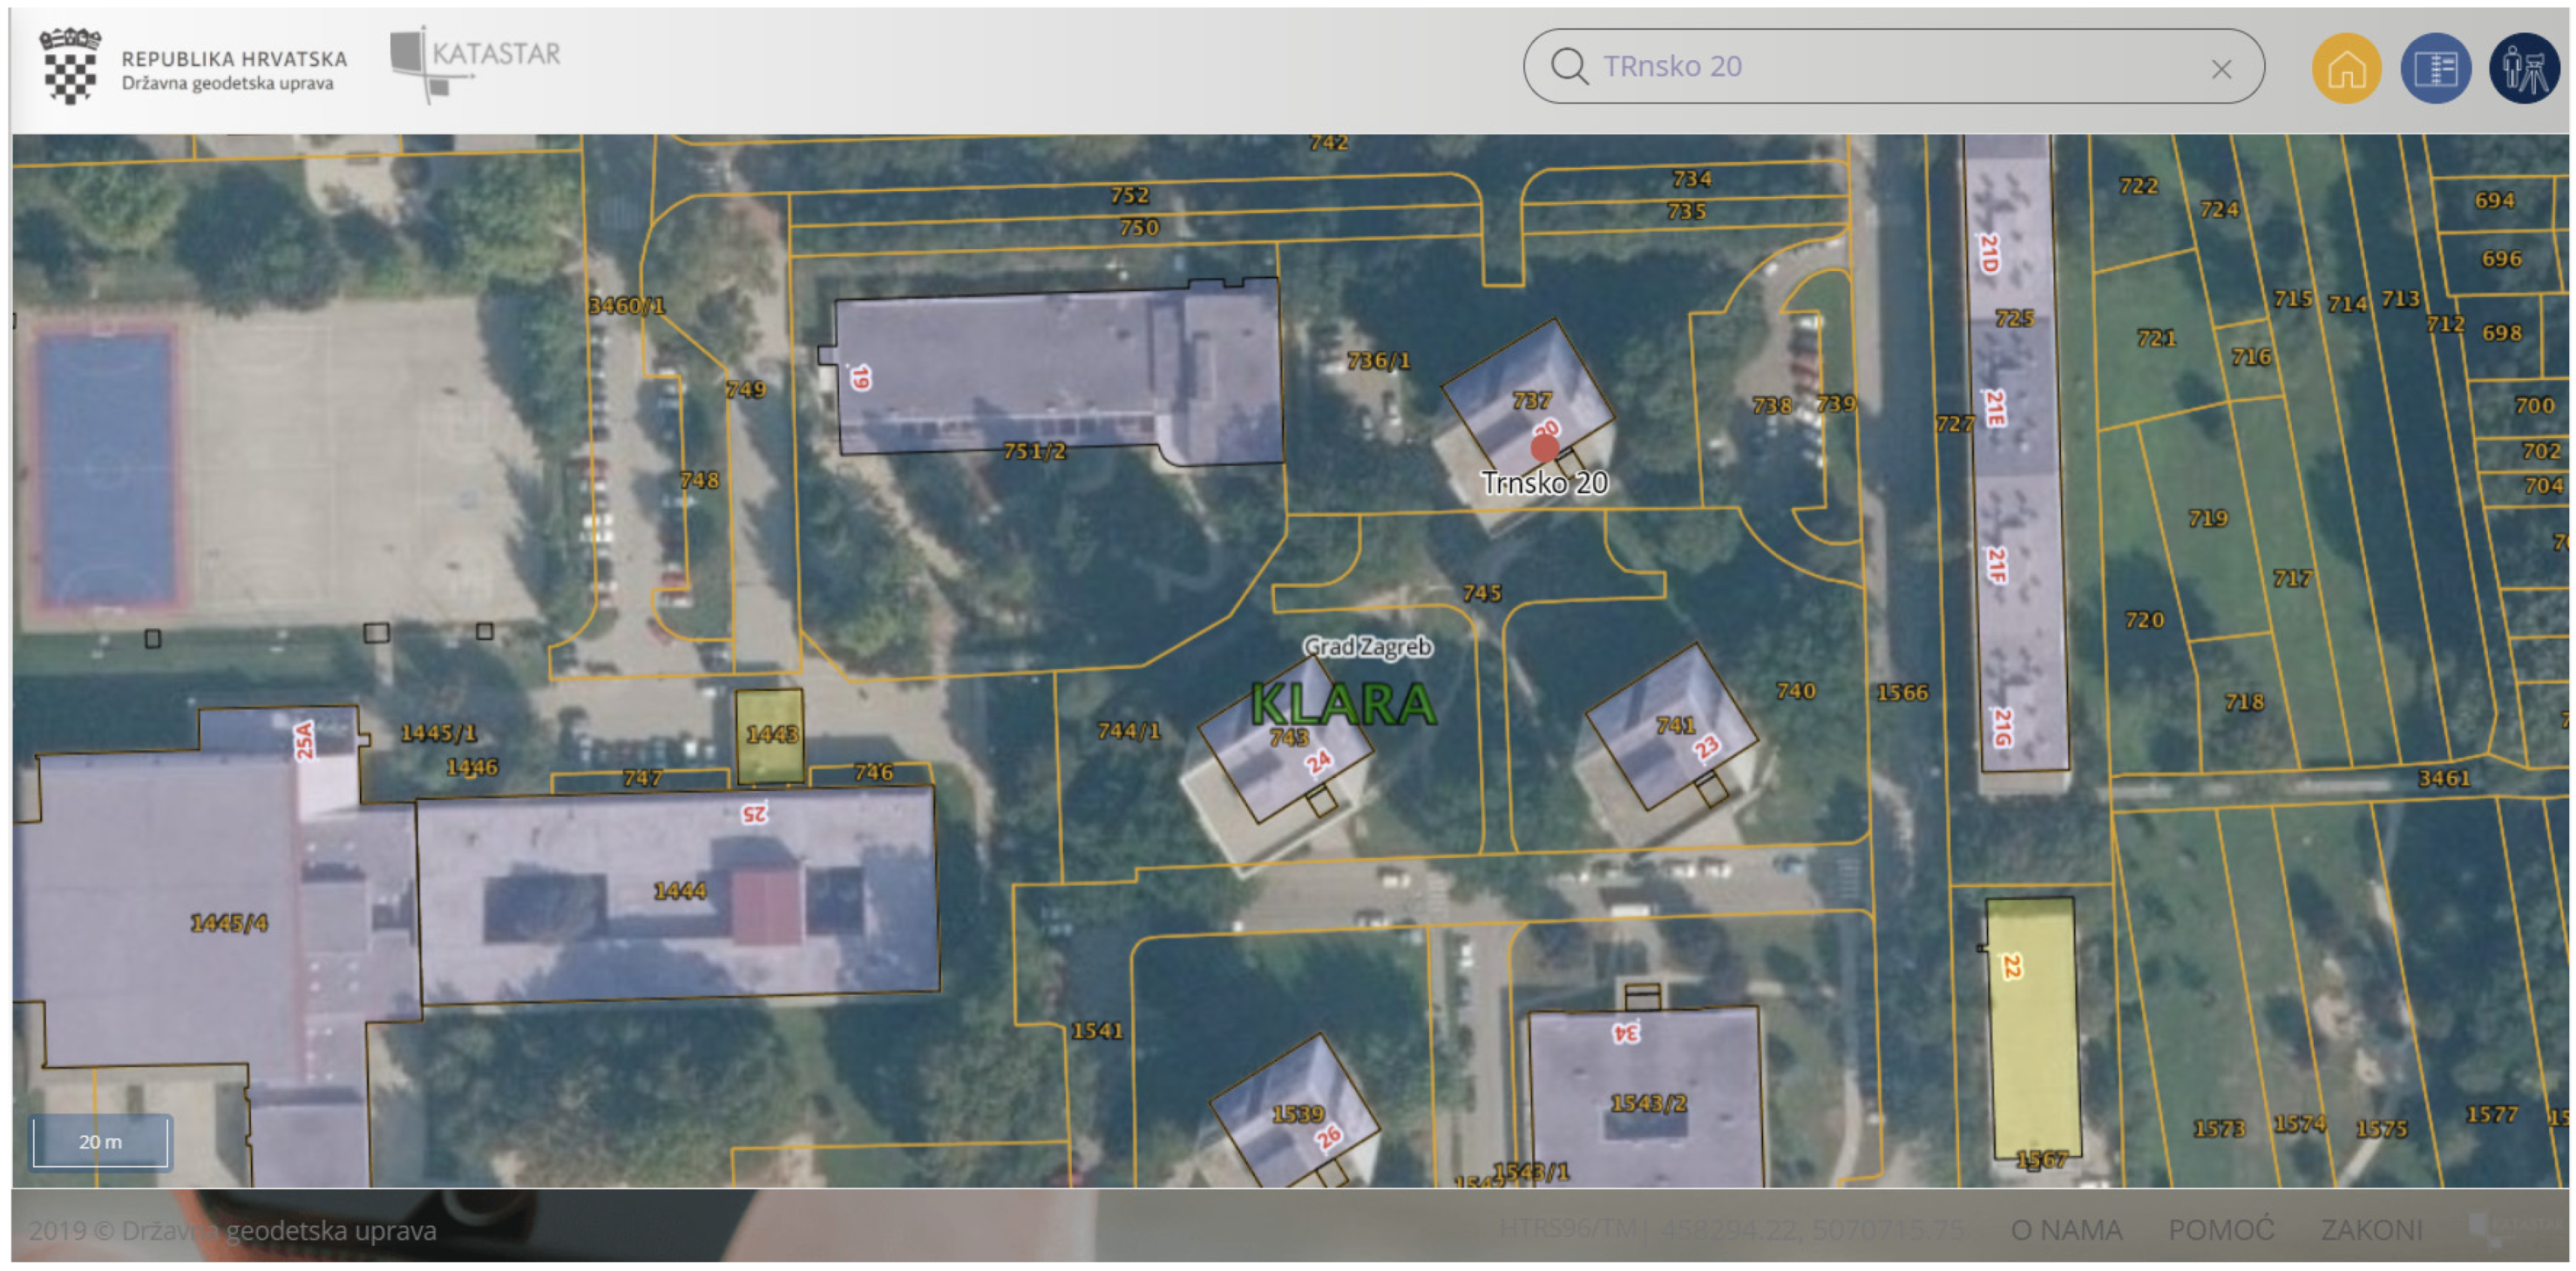Click the dark surveyor icon
This screenshot has width=2576, height=1271.
tap(2523, 68)
